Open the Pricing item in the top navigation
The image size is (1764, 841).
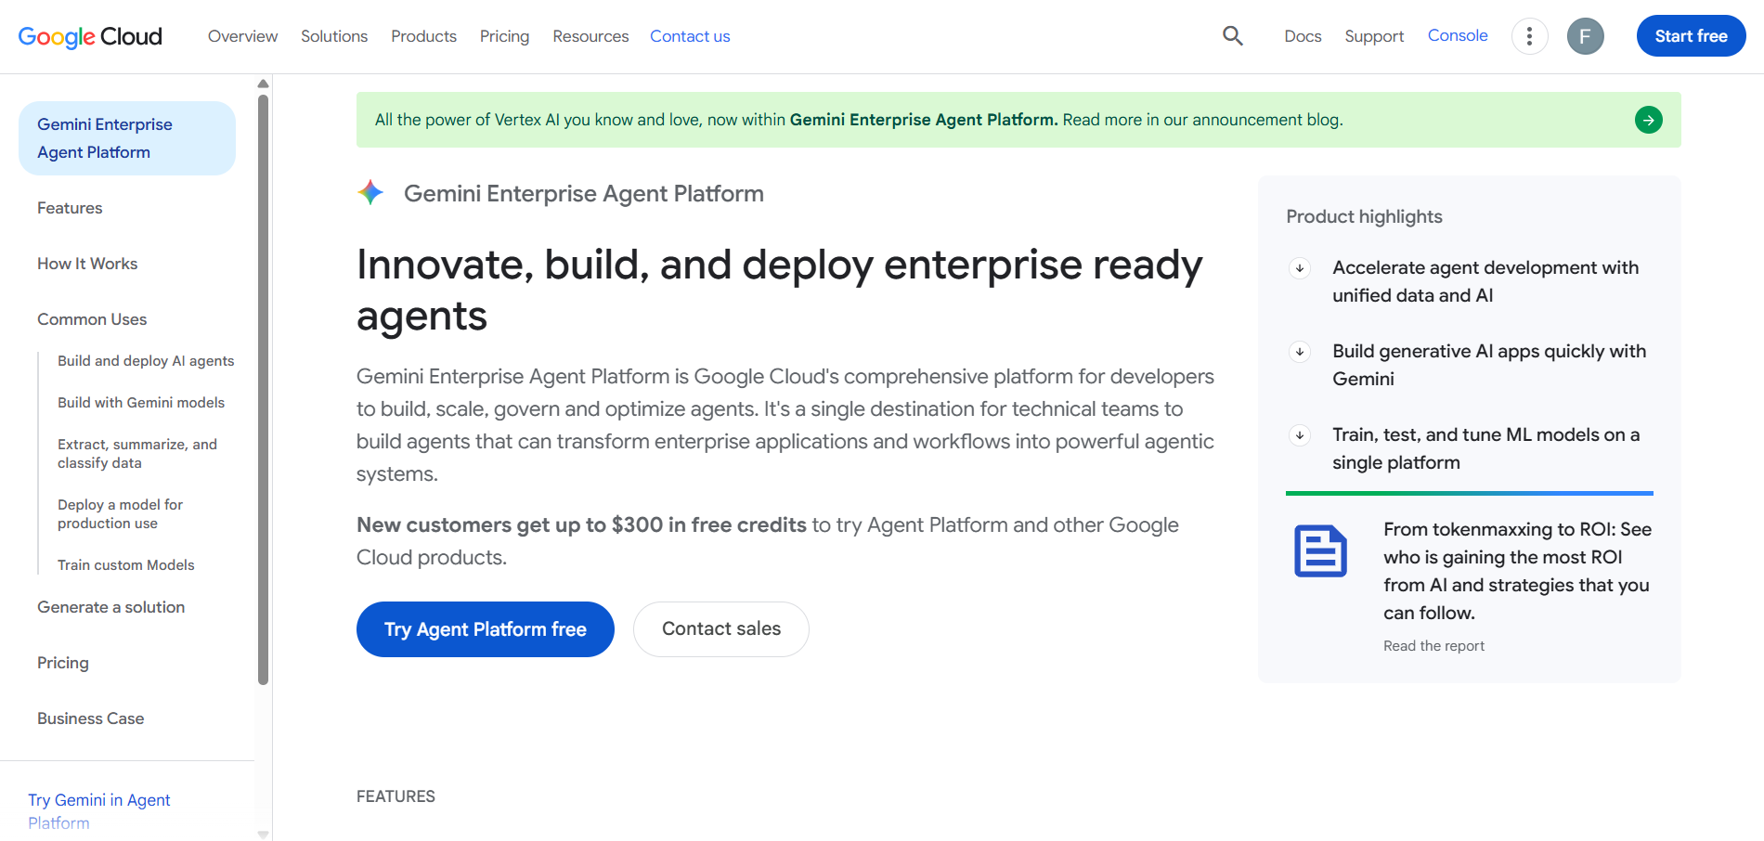point(504,36)
